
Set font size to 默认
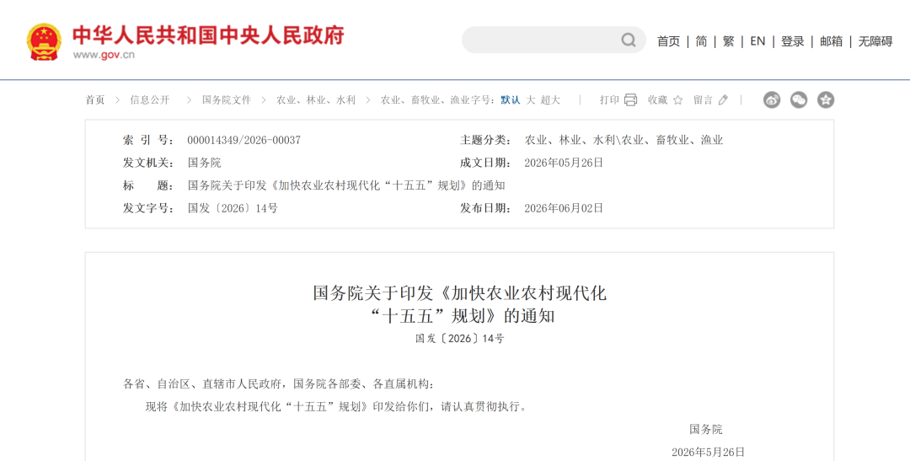pos(511,99)
